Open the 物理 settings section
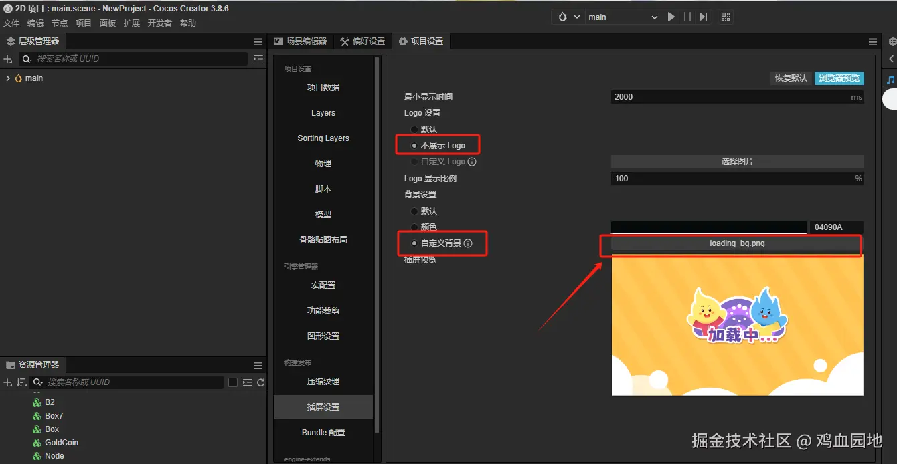This screenshot has height=464, width=897. 323,164
